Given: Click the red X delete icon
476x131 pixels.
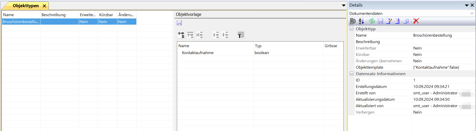Looking at the screenshot, I should pyautogui.click(x=416, y=21).
